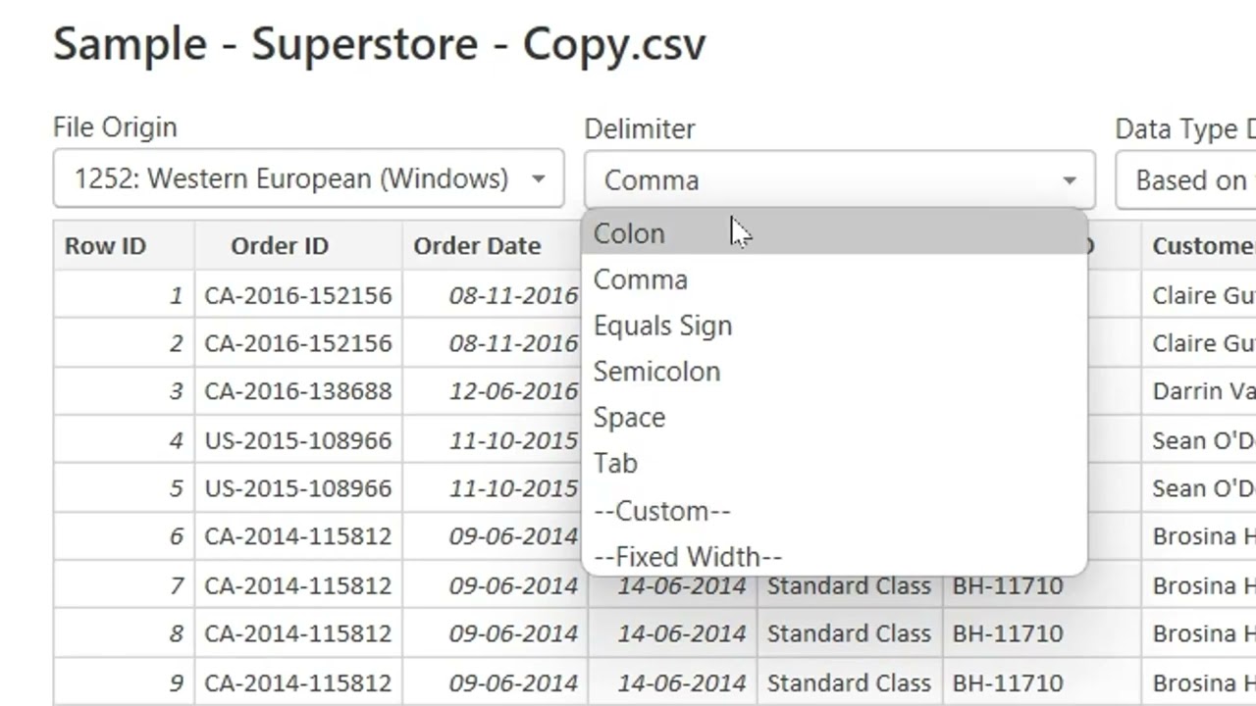Select Colon delimiter option
This screenshot has width=1256, height=706.
click(x=630, y=233)
